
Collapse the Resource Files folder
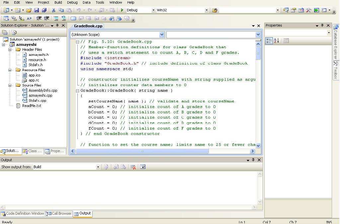pyautogui.click(x=10, y=70)
